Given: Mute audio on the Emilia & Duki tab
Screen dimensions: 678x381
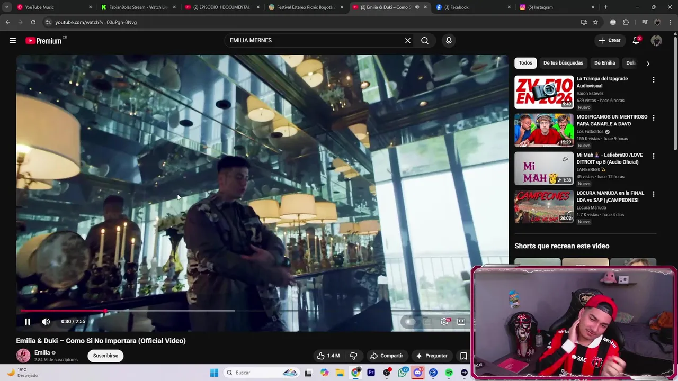Looking at the screenshot, I should (417, 7).
